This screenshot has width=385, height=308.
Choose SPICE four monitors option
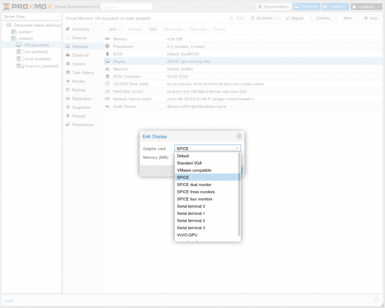207,199
